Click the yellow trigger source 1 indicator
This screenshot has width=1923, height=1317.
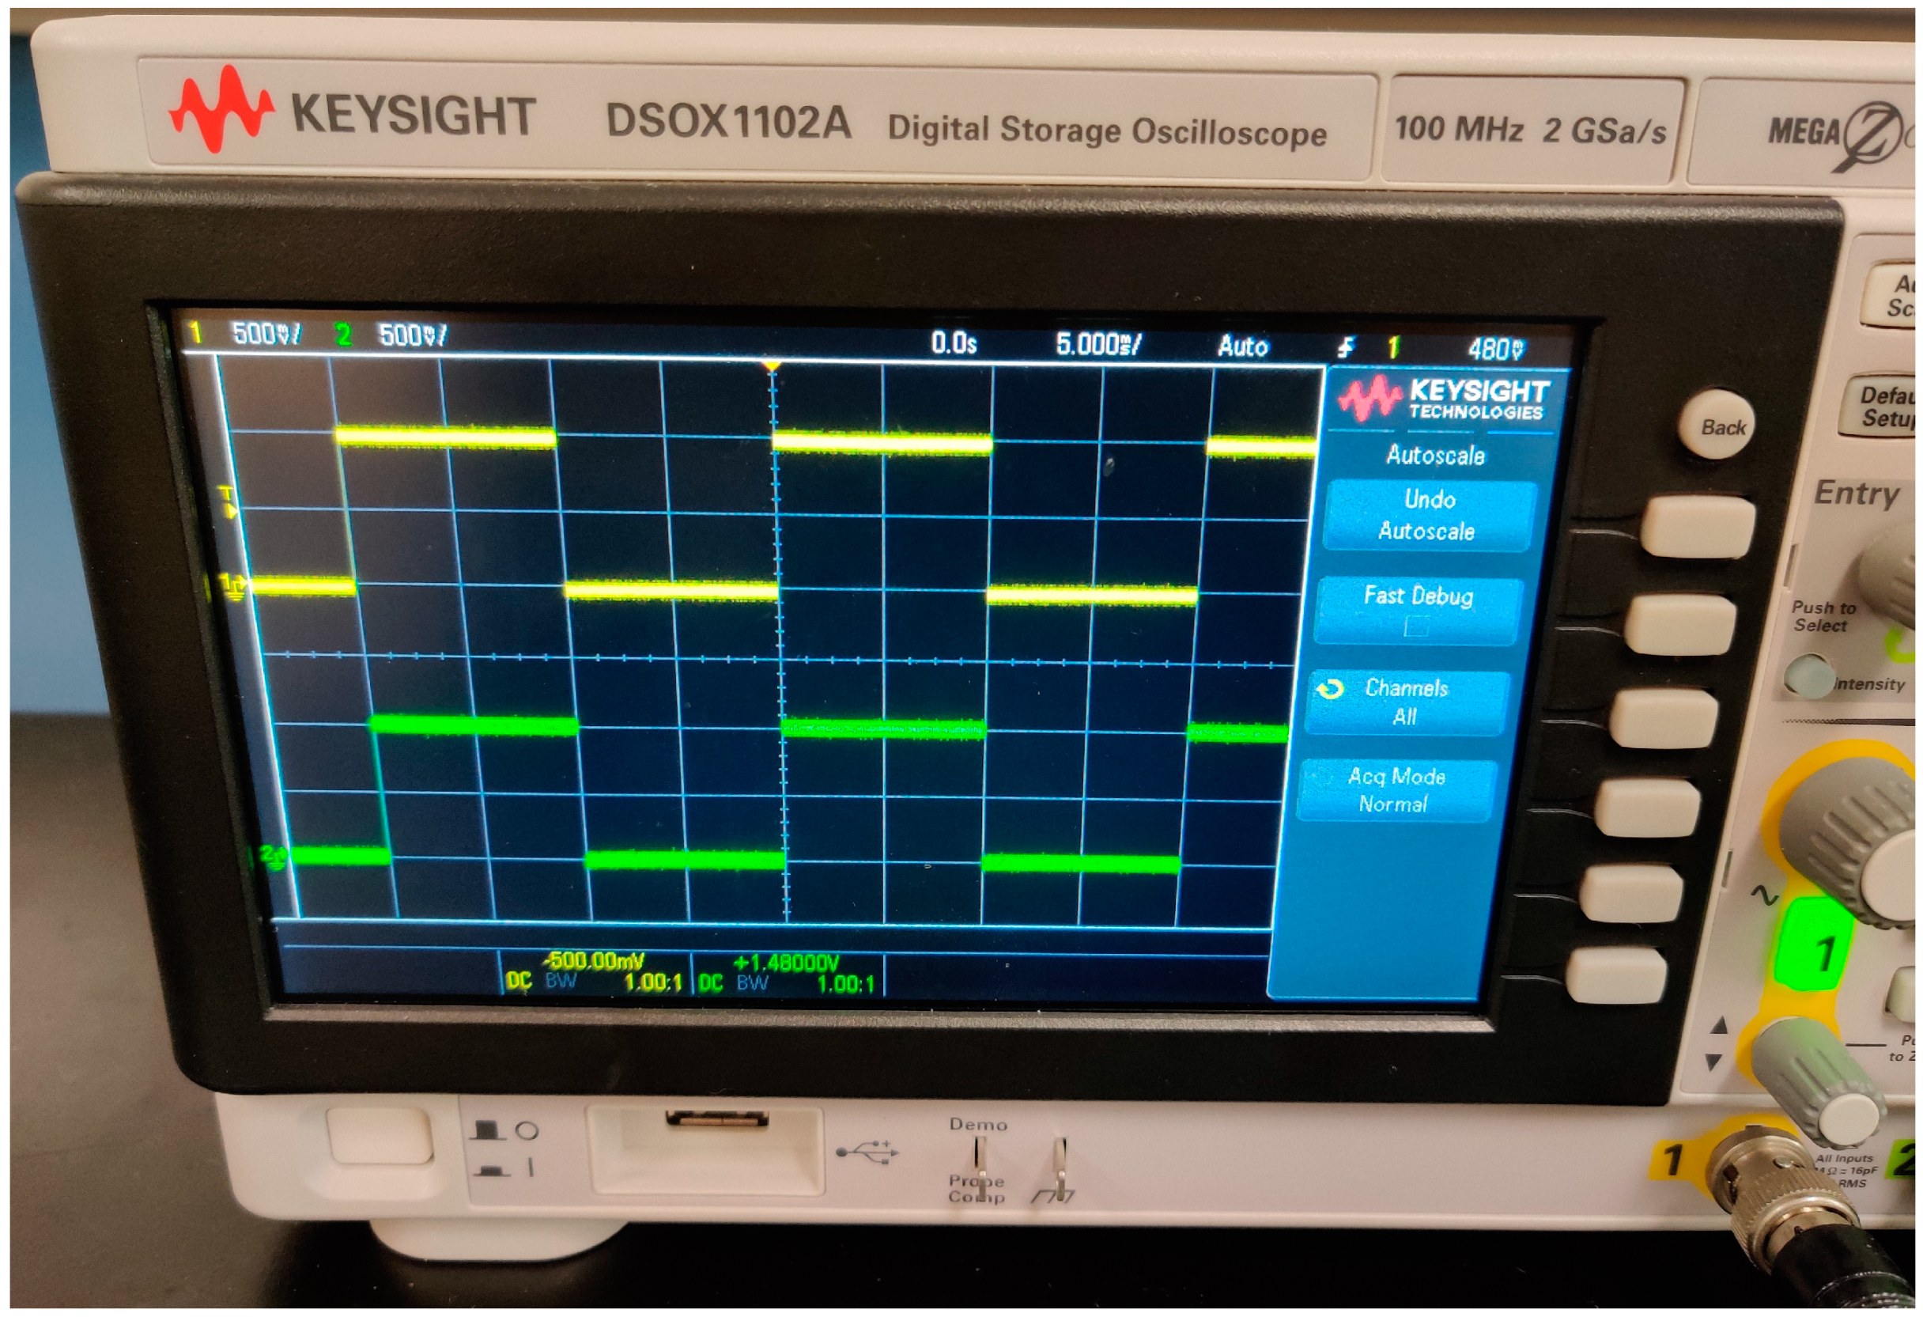pyautogui.click(x=1394, y=348)
